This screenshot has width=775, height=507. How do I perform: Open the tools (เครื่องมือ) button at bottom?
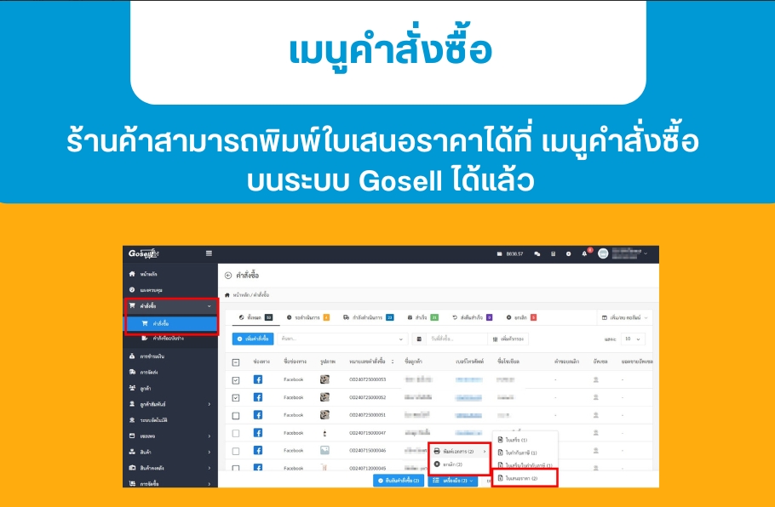[x=453, y=481]
